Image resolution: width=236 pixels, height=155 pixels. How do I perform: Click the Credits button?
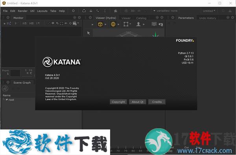[x=157, y=102]
